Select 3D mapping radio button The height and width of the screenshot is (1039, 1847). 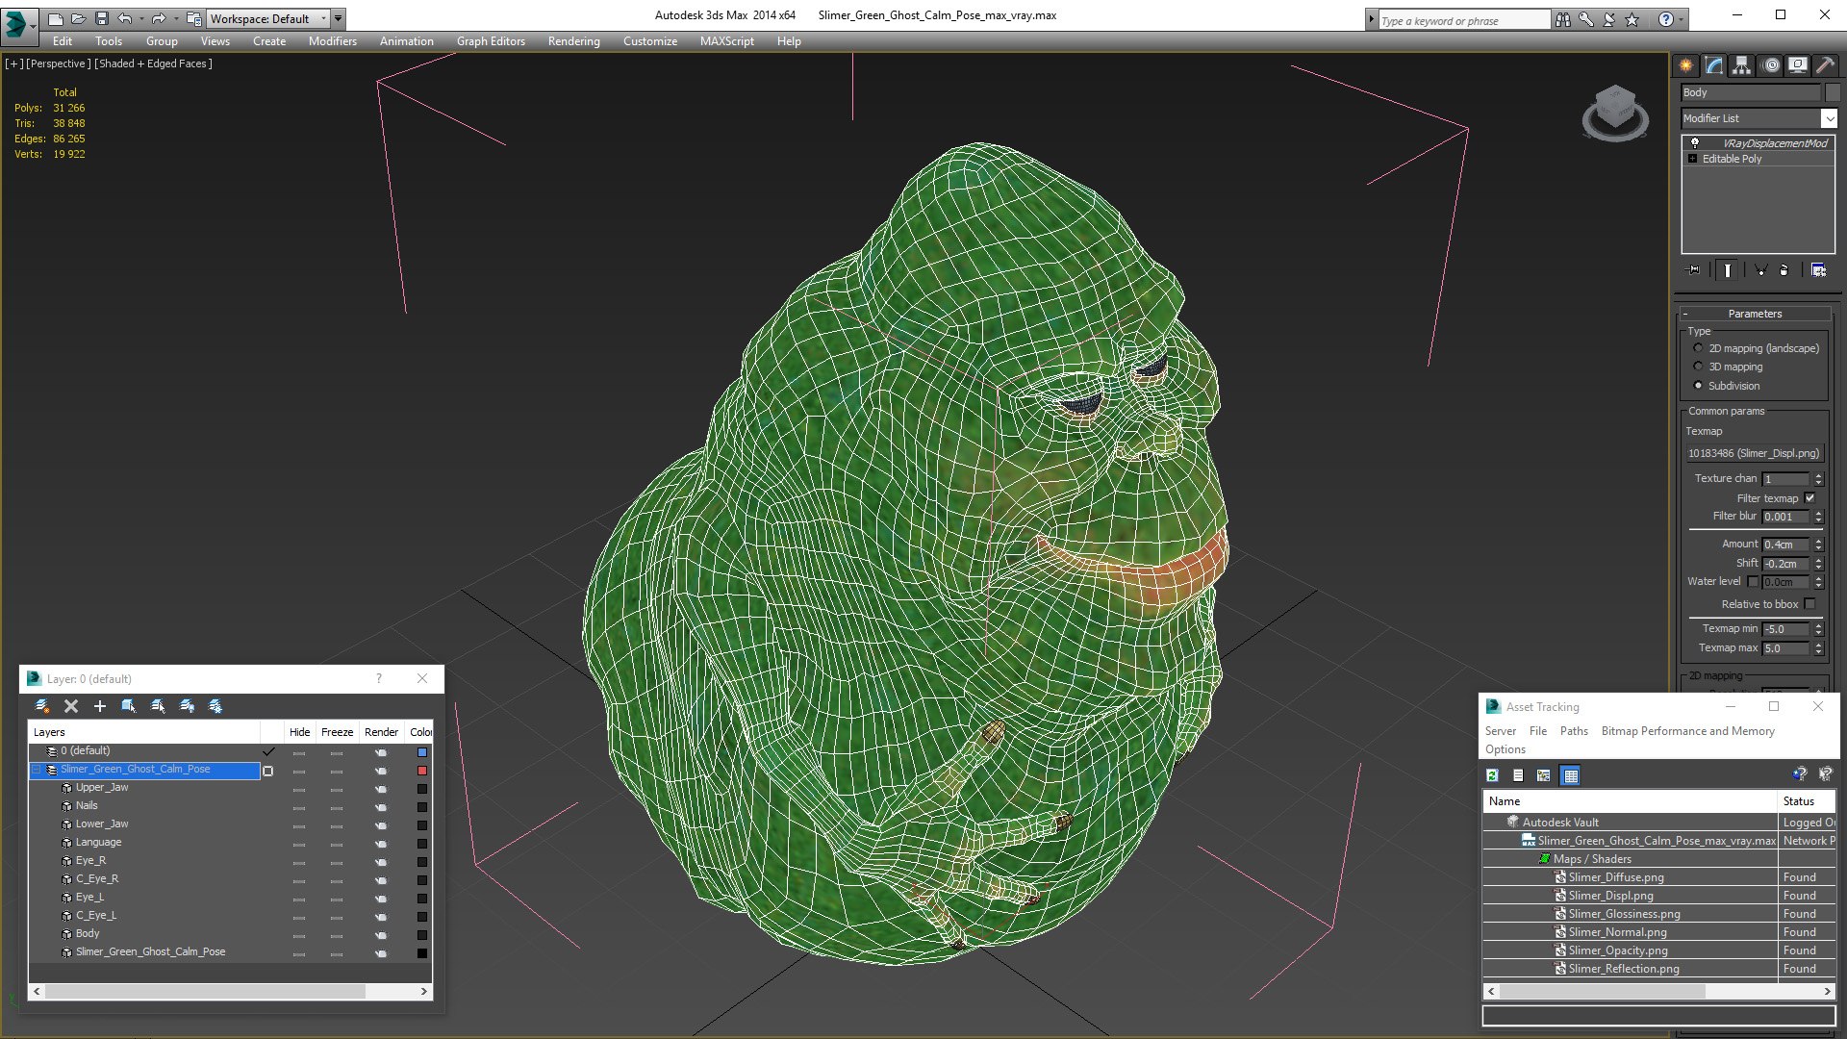tap(1698, 367)
